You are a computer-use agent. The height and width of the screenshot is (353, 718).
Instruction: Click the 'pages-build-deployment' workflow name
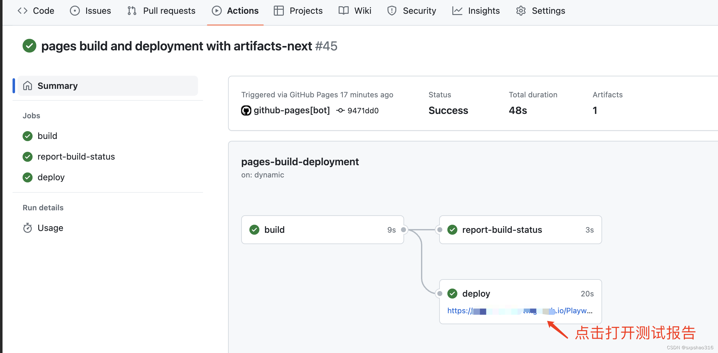coord(300,162)
